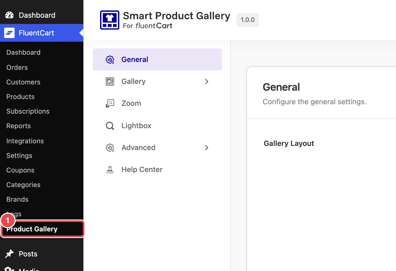Expand the Gallery submenu chevron

(207, 82)
